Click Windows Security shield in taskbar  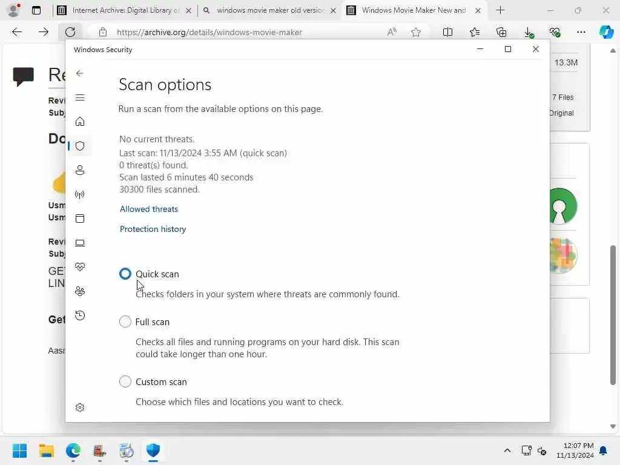[153, 450]
